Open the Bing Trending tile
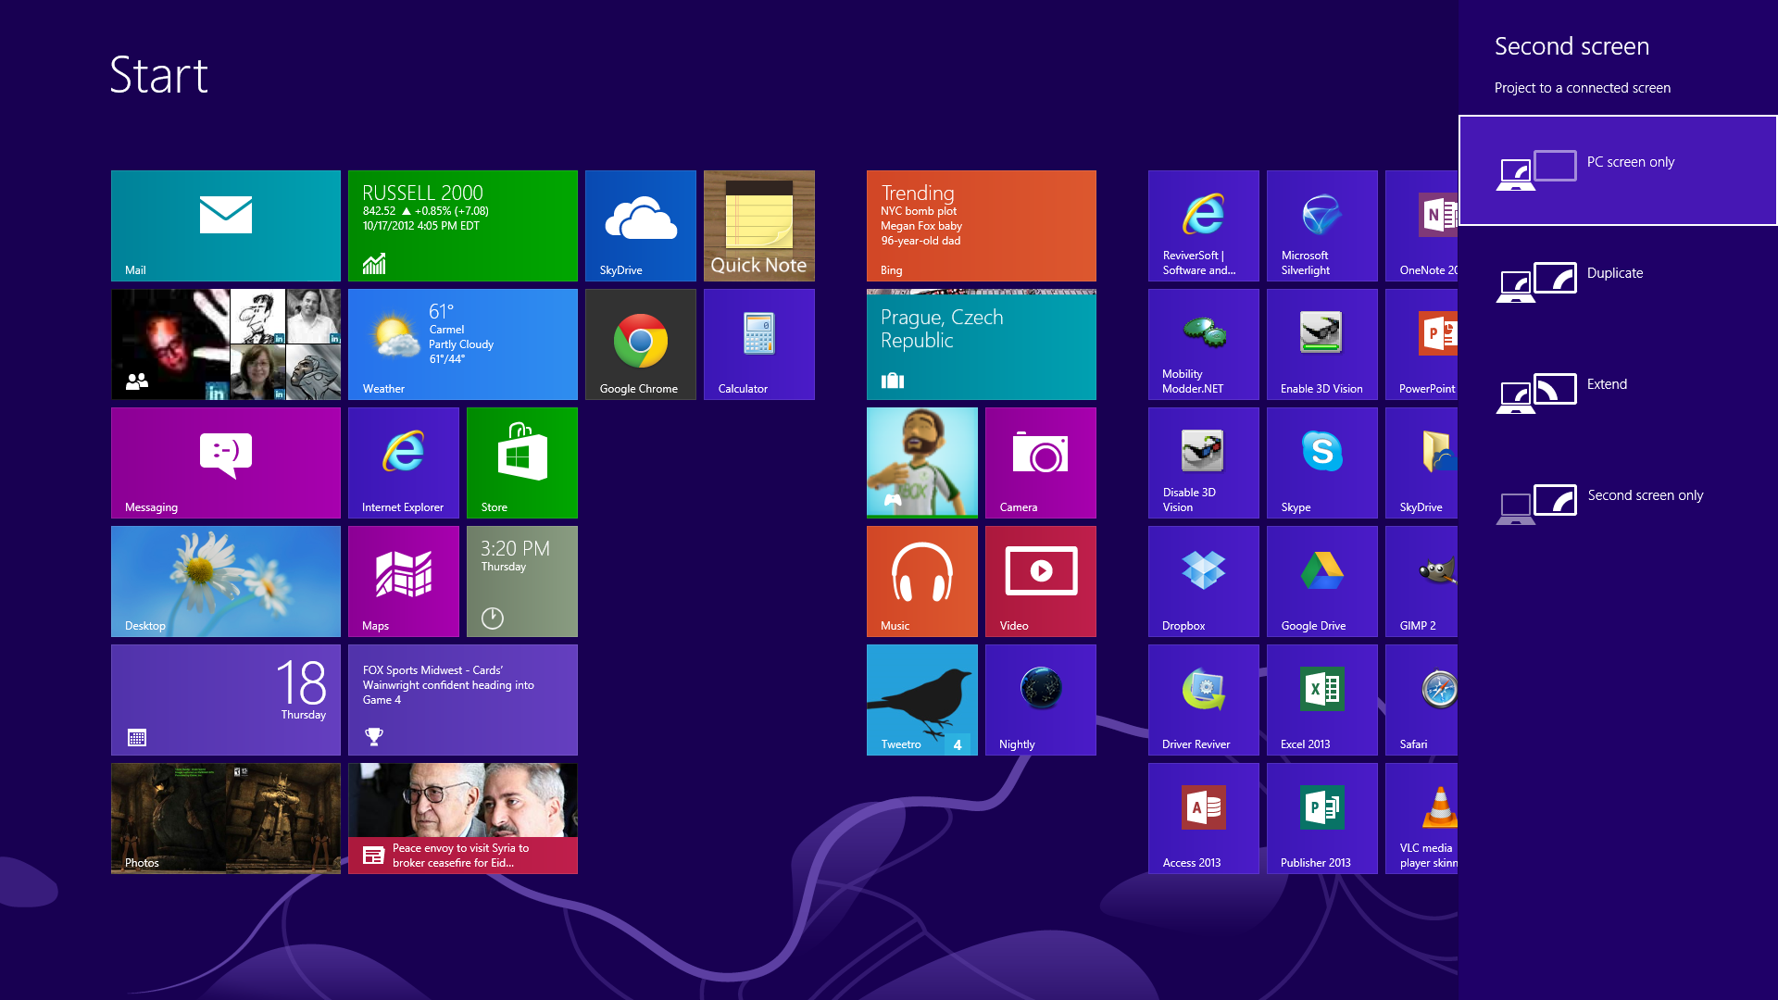The height and width of the screenshot is (1000, 1778). (982, 226)
